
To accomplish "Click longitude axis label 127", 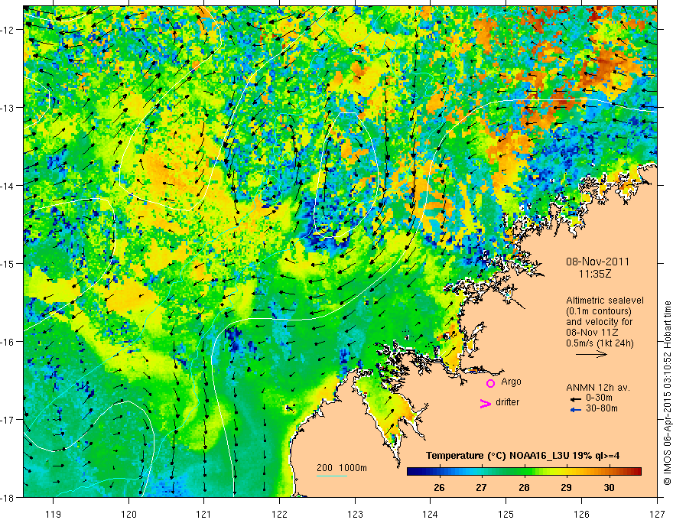I will pos(657,514).
